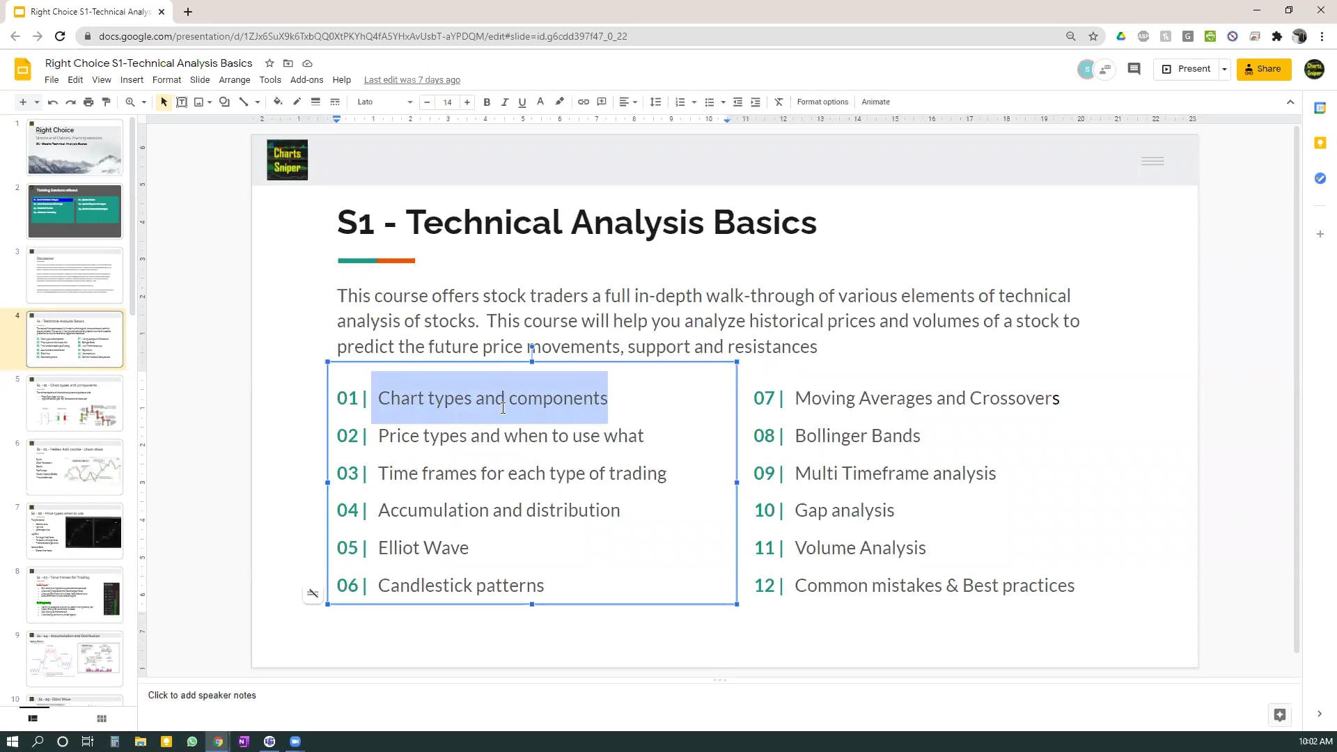Select the Line drawing tool
Screen dimensions: 1337x752
[244, 102]
